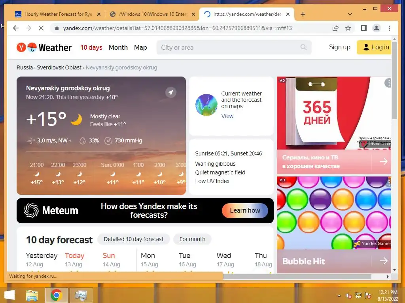405x303 pixels.
Task: Click the arrow on the Сериалы ad banner
Action: 384,161
